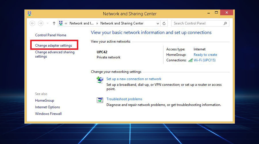
Task: Go up one level with Up arrow
Action: [54, 23]
